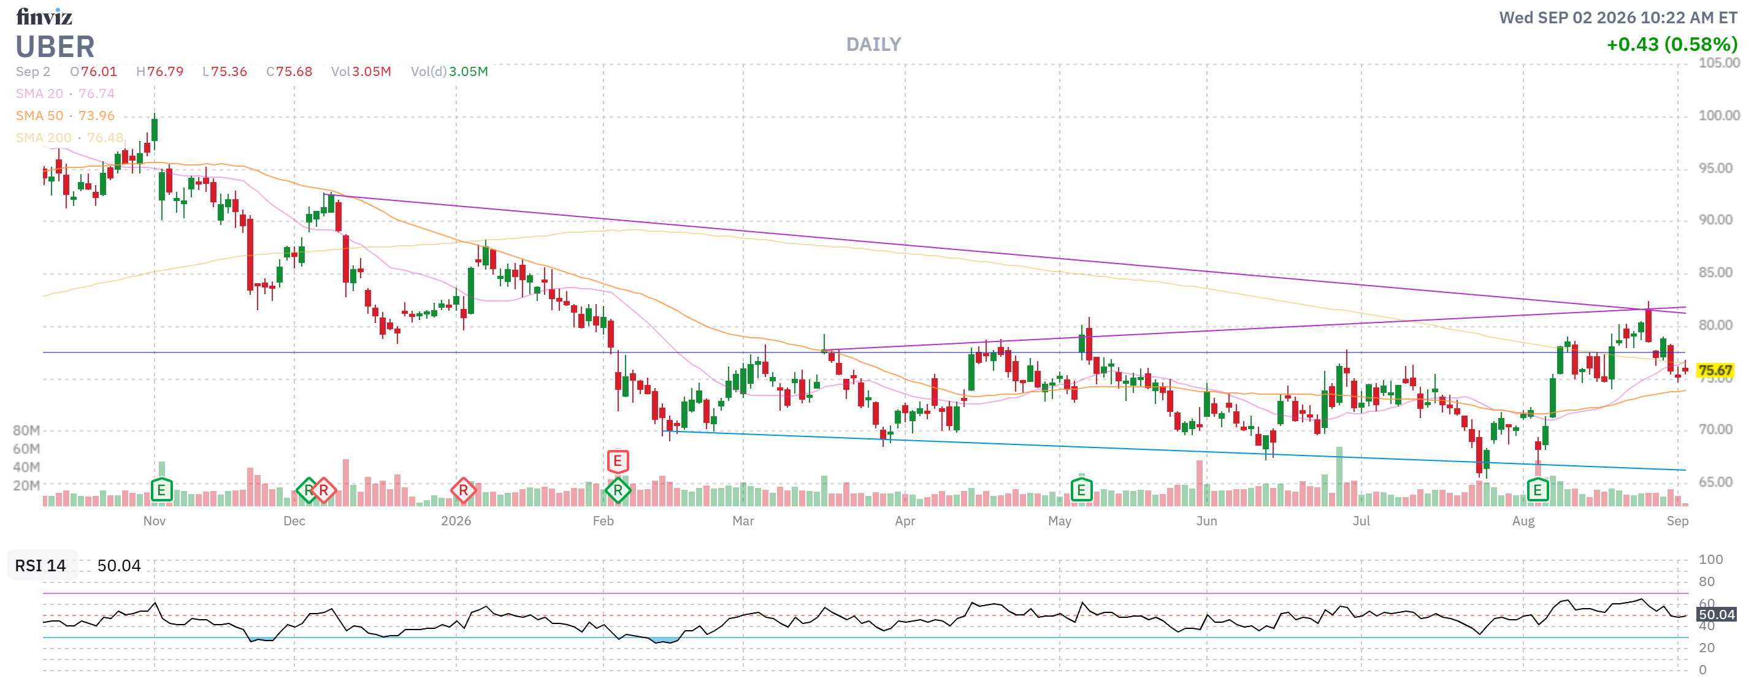Click the May month label on the time axis
The width and height of the screenshot is (1754, 689).
coord(1060,521)
